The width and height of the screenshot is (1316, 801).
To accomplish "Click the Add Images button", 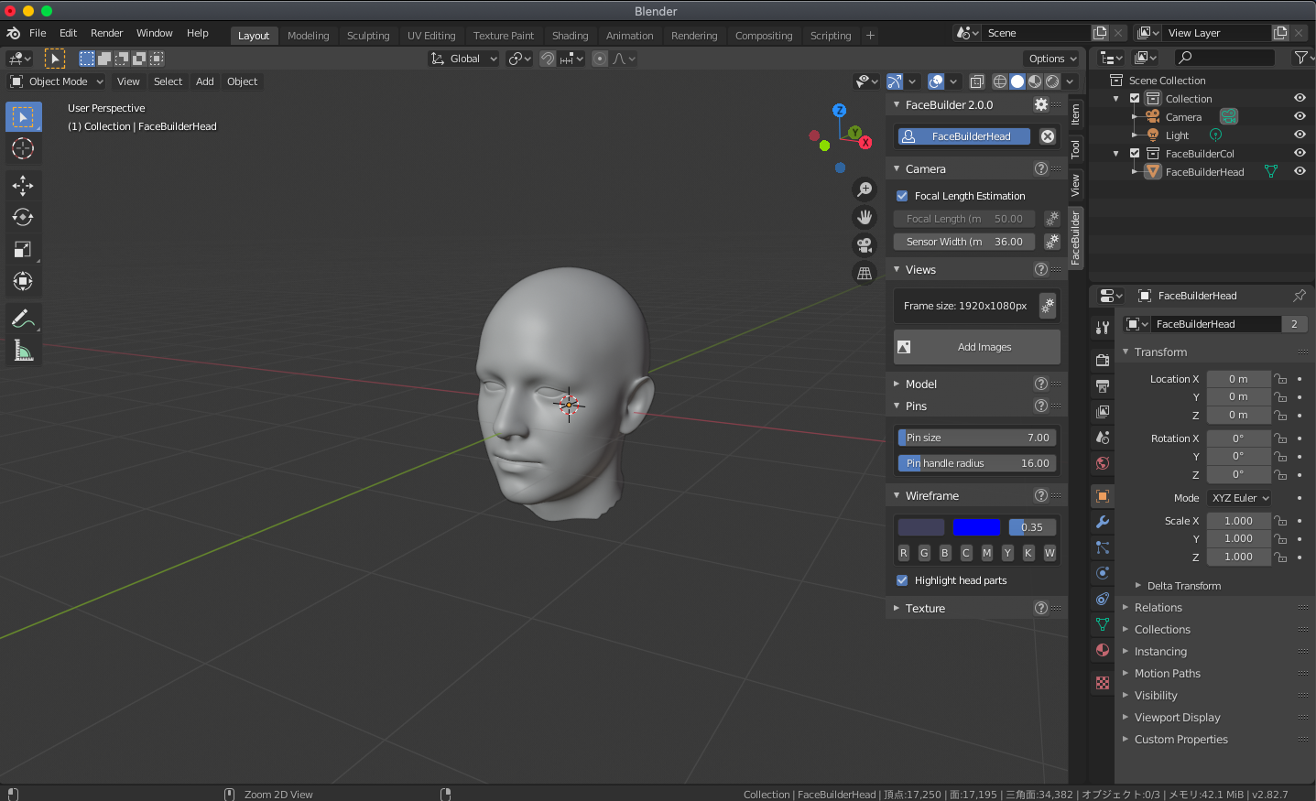I will [976, 347].
